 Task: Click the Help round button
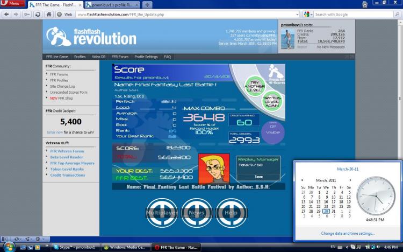point(231,213)
